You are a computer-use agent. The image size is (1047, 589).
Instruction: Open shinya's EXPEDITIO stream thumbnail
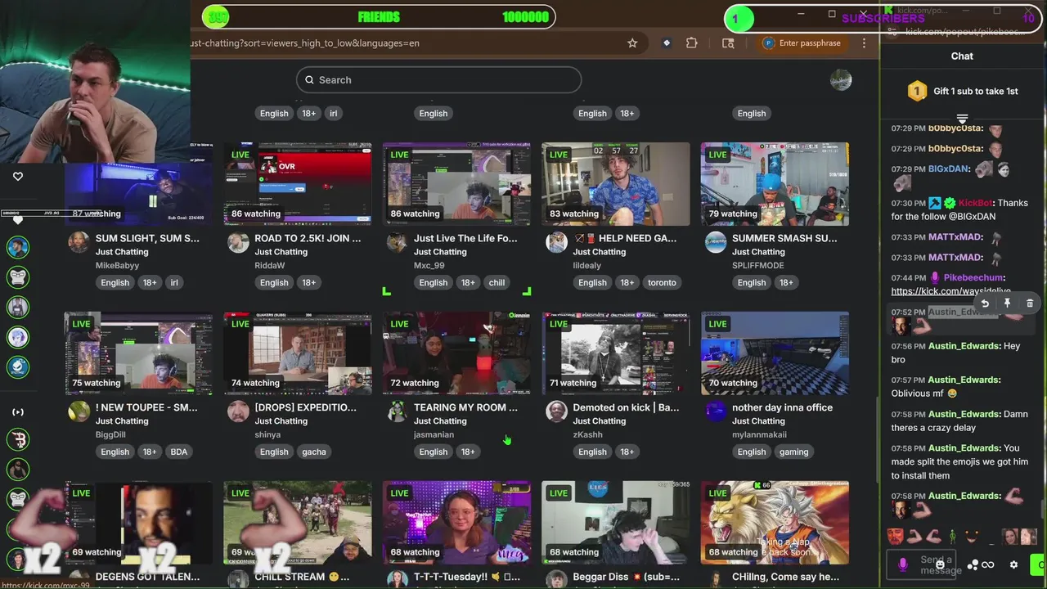tap(298, 353)
